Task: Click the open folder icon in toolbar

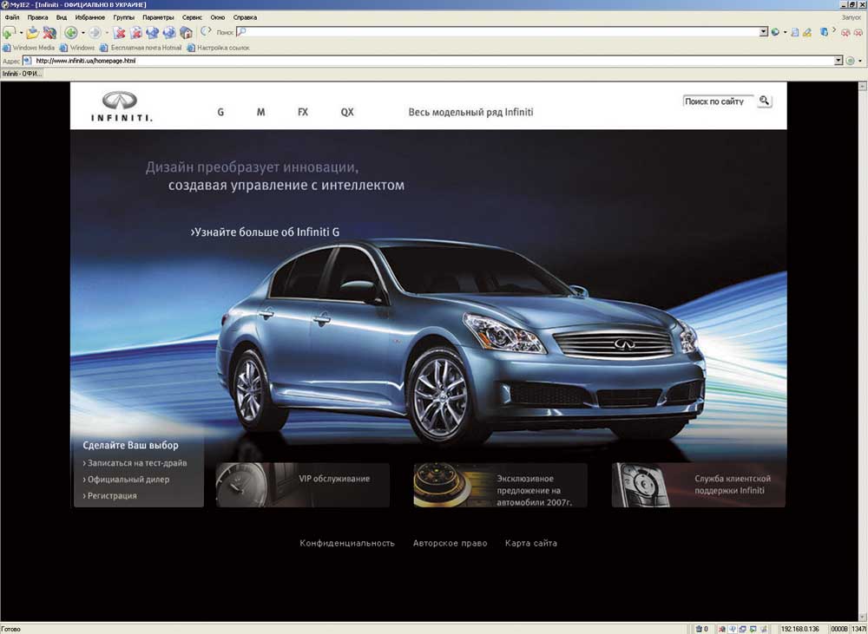Action: point(32,32)
